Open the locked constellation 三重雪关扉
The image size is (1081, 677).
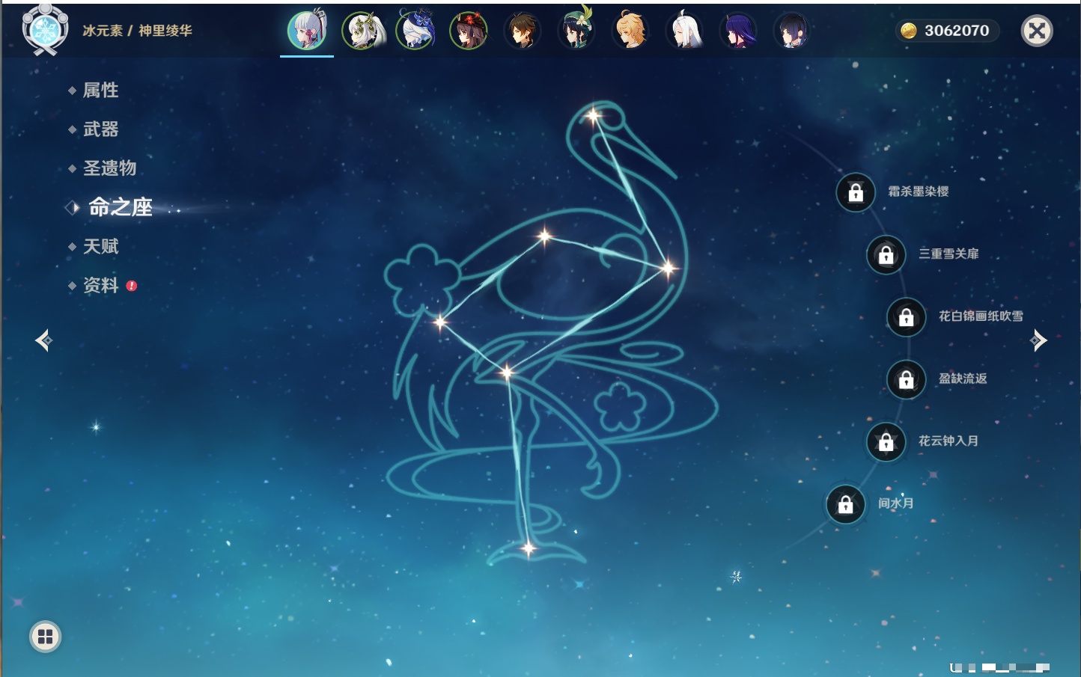[886, 255]
